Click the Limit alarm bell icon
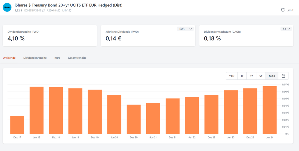Screen dimensions: 299x151 [283, 10]
